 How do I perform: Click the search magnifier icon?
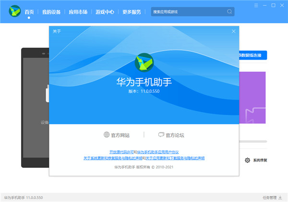click(x=229, y=12)
